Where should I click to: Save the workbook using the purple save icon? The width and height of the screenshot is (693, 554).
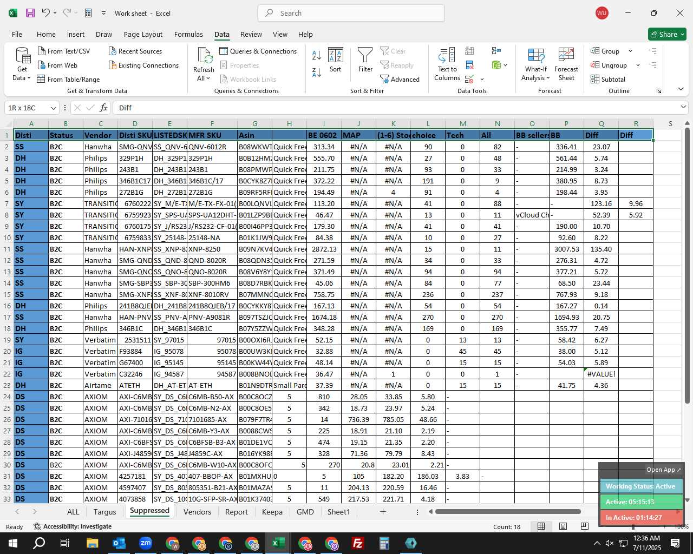coord(30,13)
